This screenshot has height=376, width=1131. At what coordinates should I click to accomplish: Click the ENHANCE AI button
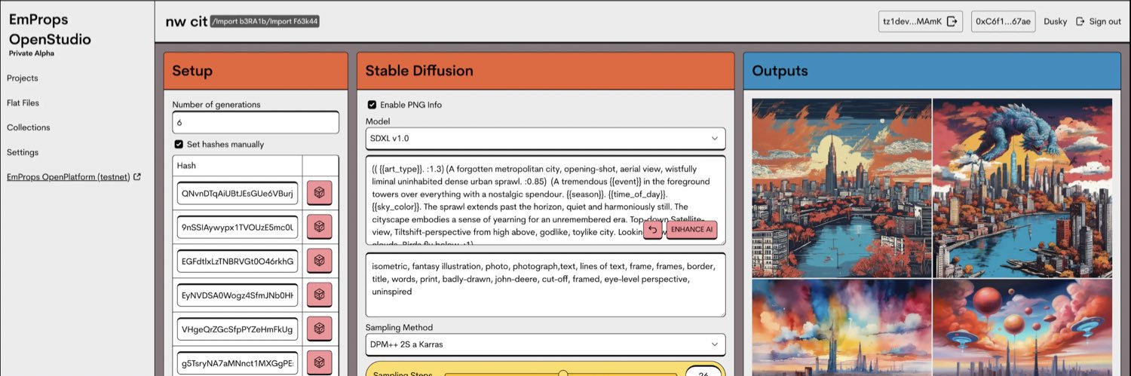[691, 229]
